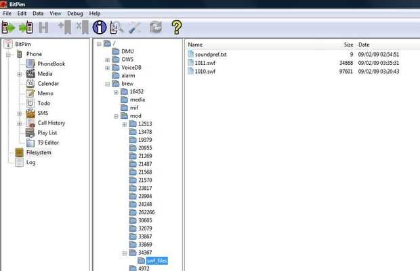
Task: Open the View menu
Action: 56,14
